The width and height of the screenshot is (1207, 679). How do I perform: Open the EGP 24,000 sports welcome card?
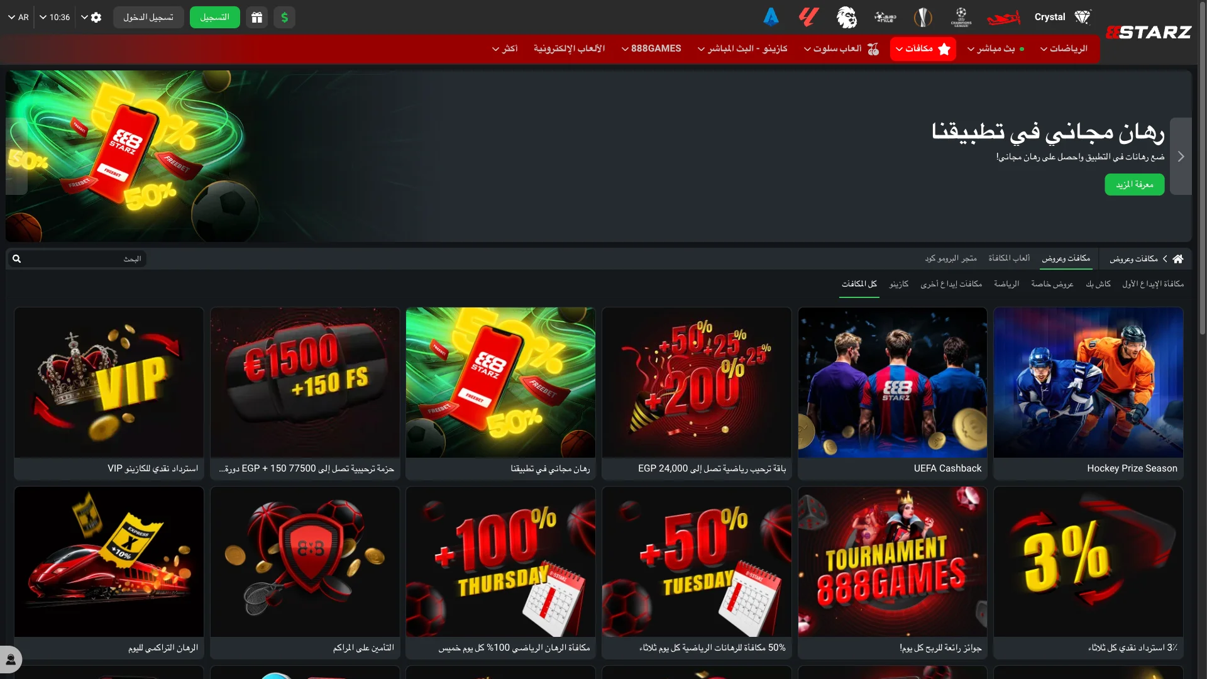tap(697, 394)
